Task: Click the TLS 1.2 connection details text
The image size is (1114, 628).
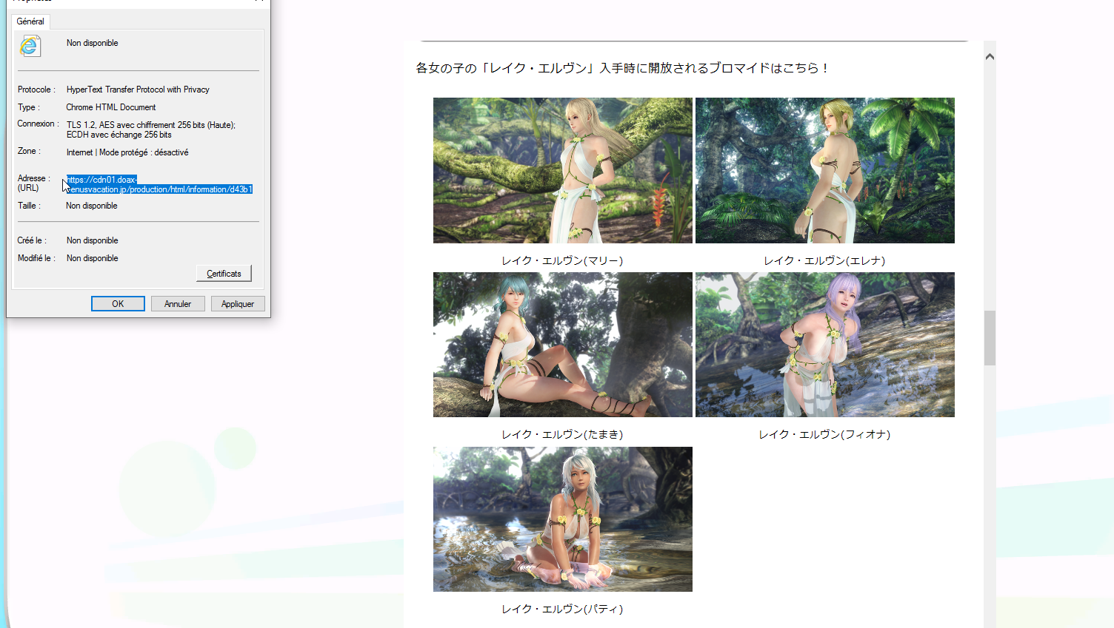Action: (151, 129)
